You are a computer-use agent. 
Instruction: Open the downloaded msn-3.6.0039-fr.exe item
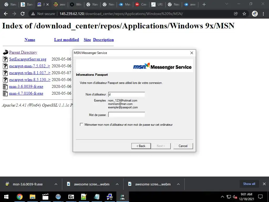pyautogui.click(x=27, y=184)
